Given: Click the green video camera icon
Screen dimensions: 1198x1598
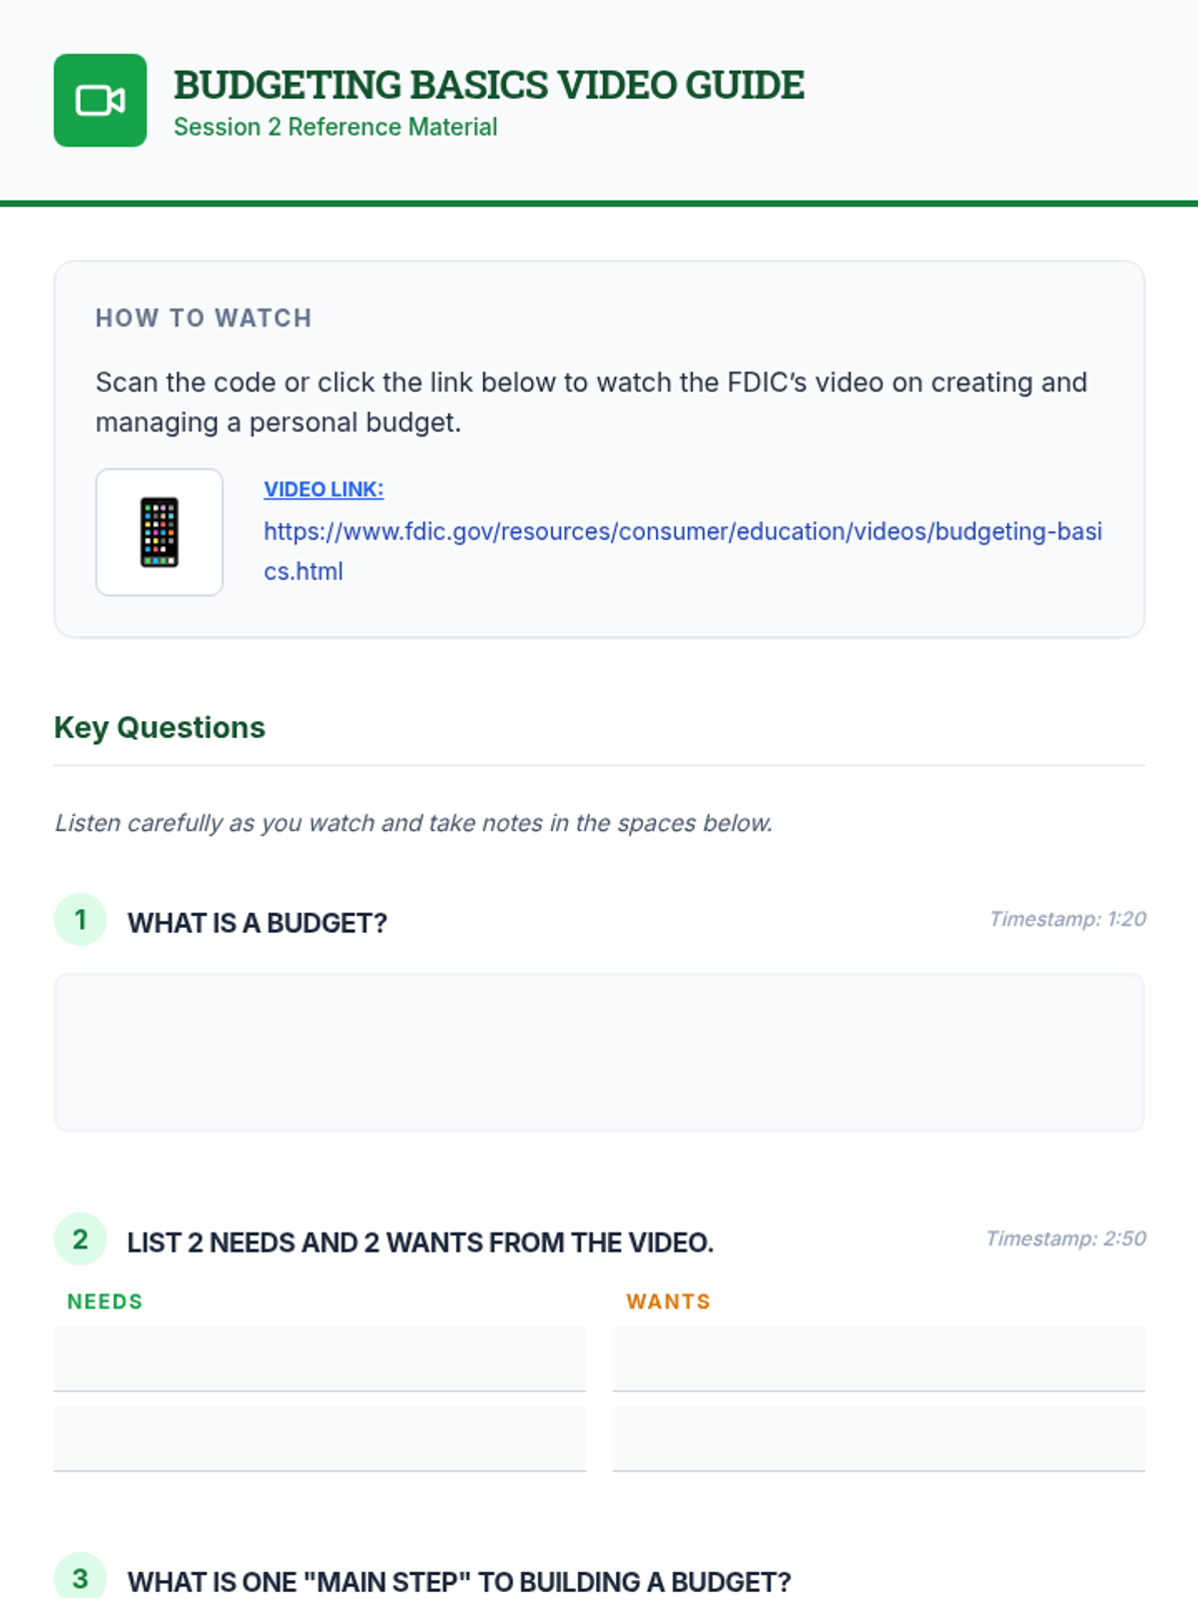Looking at the screenshot, I should tap(100, 100).
